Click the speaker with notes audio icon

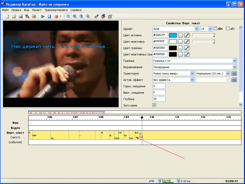tap(97, 16)
